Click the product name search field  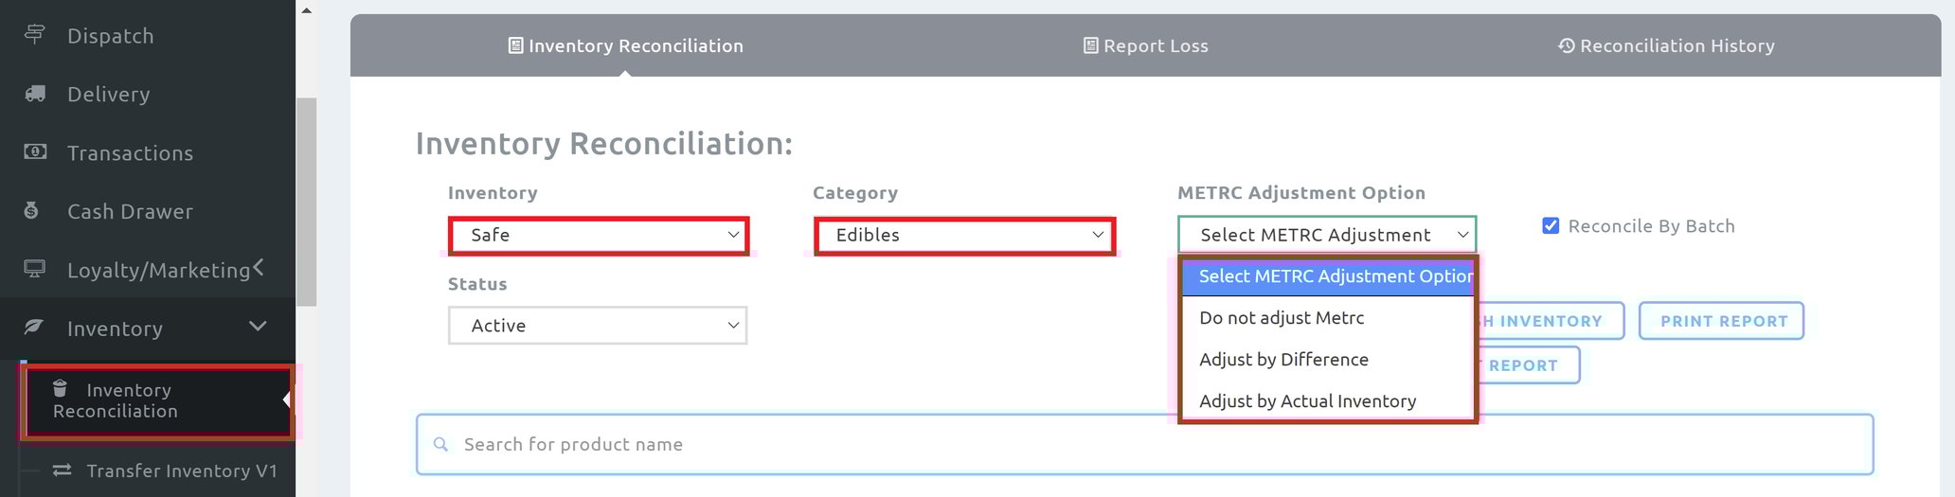(x=1137, y=444)
